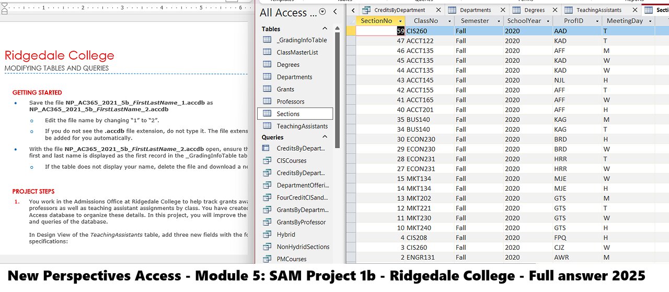Click the GETTING STARTED heading in document
The image size is (669, 292).
[x=37, y=92]
